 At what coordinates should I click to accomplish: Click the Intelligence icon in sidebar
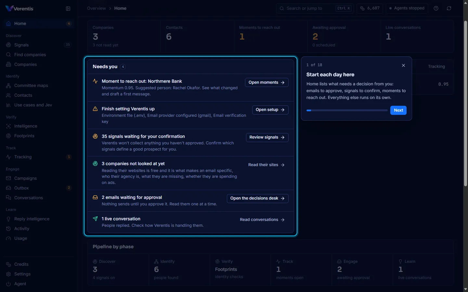pyautogui.click(x=8, y=126)
